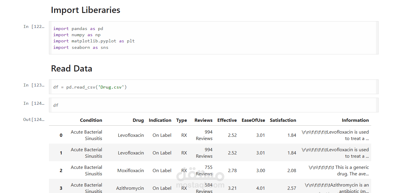Click the Azithromycin drug cell
Image resolution: width=401 pixels, height=193 pixels.
coord(130,188)
